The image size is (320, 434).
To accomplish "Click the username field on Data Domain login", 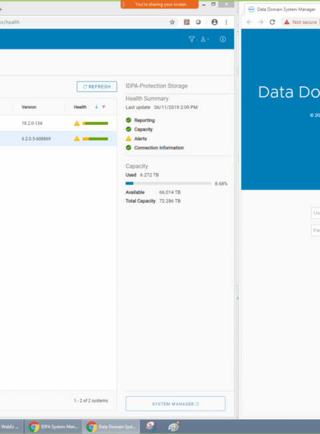I will coord(315,213).
